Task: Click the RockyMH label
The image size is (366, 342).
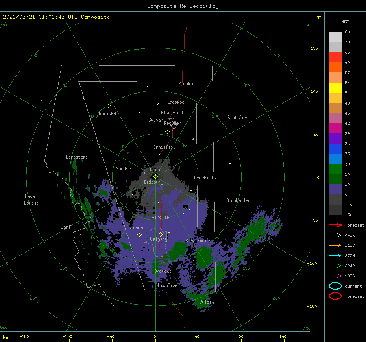Action: pyautogui.click(x=107, y=114)
